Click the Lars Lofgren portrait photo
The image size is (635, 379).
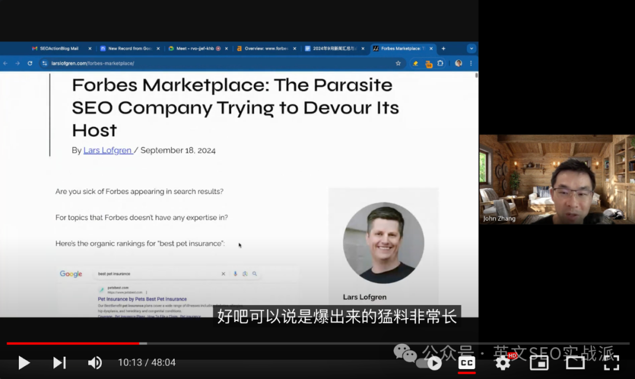click(383, 243)
